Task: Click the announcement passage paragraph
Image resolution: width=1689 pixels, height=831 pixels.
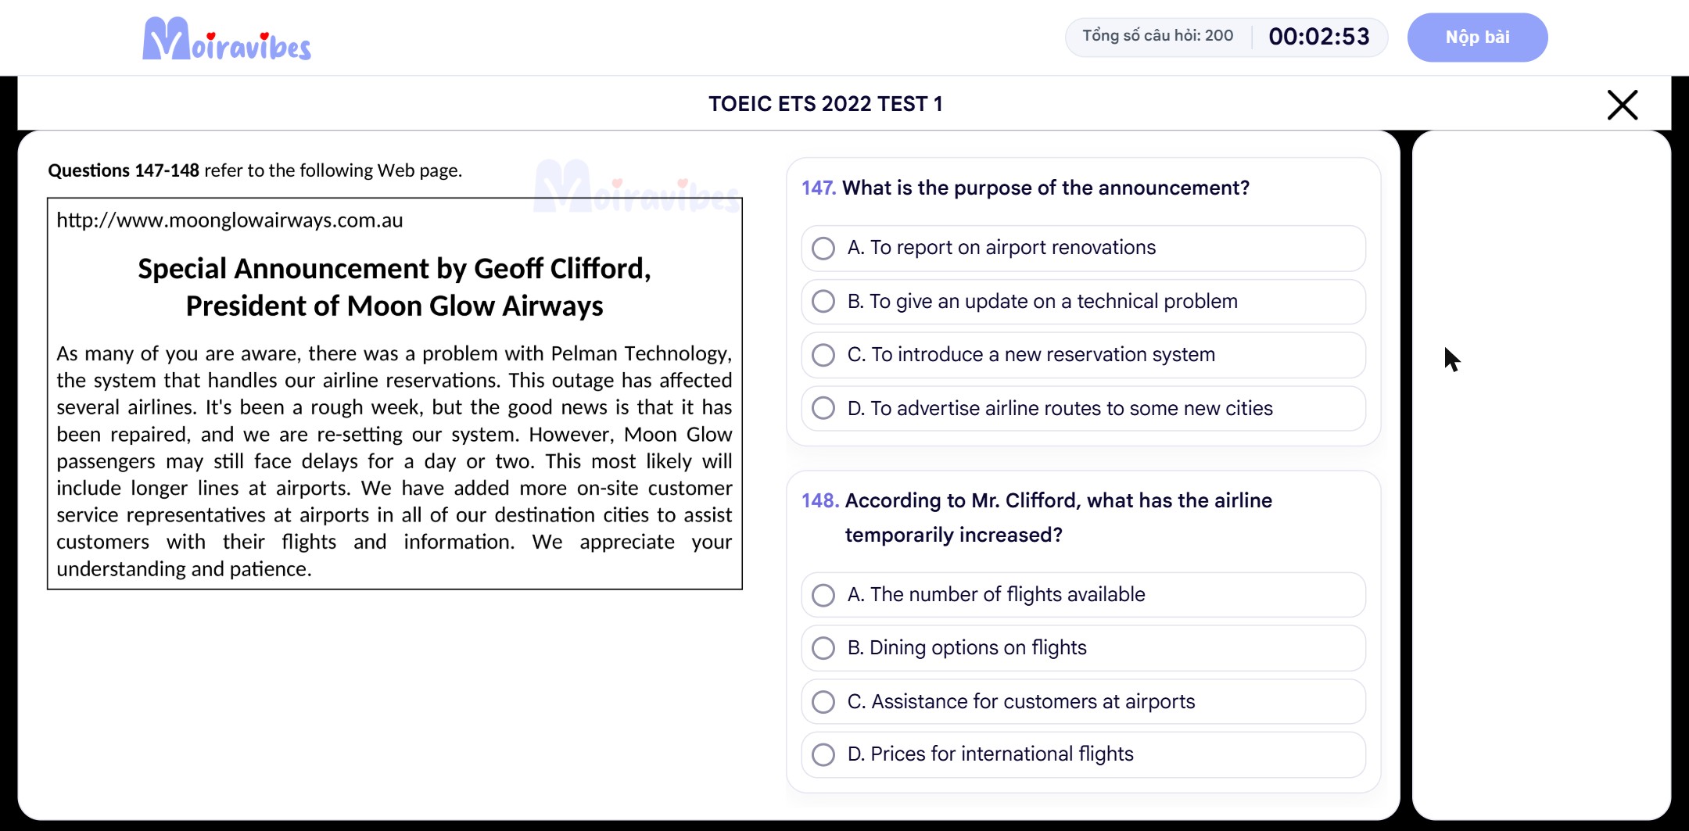Action: (x=394, y=461)
